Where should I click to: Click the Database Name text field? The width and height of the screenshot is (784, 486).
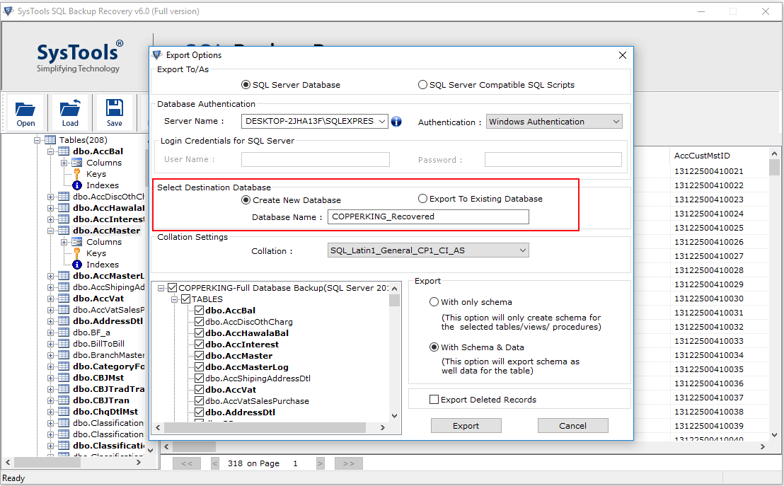[428, 216]
